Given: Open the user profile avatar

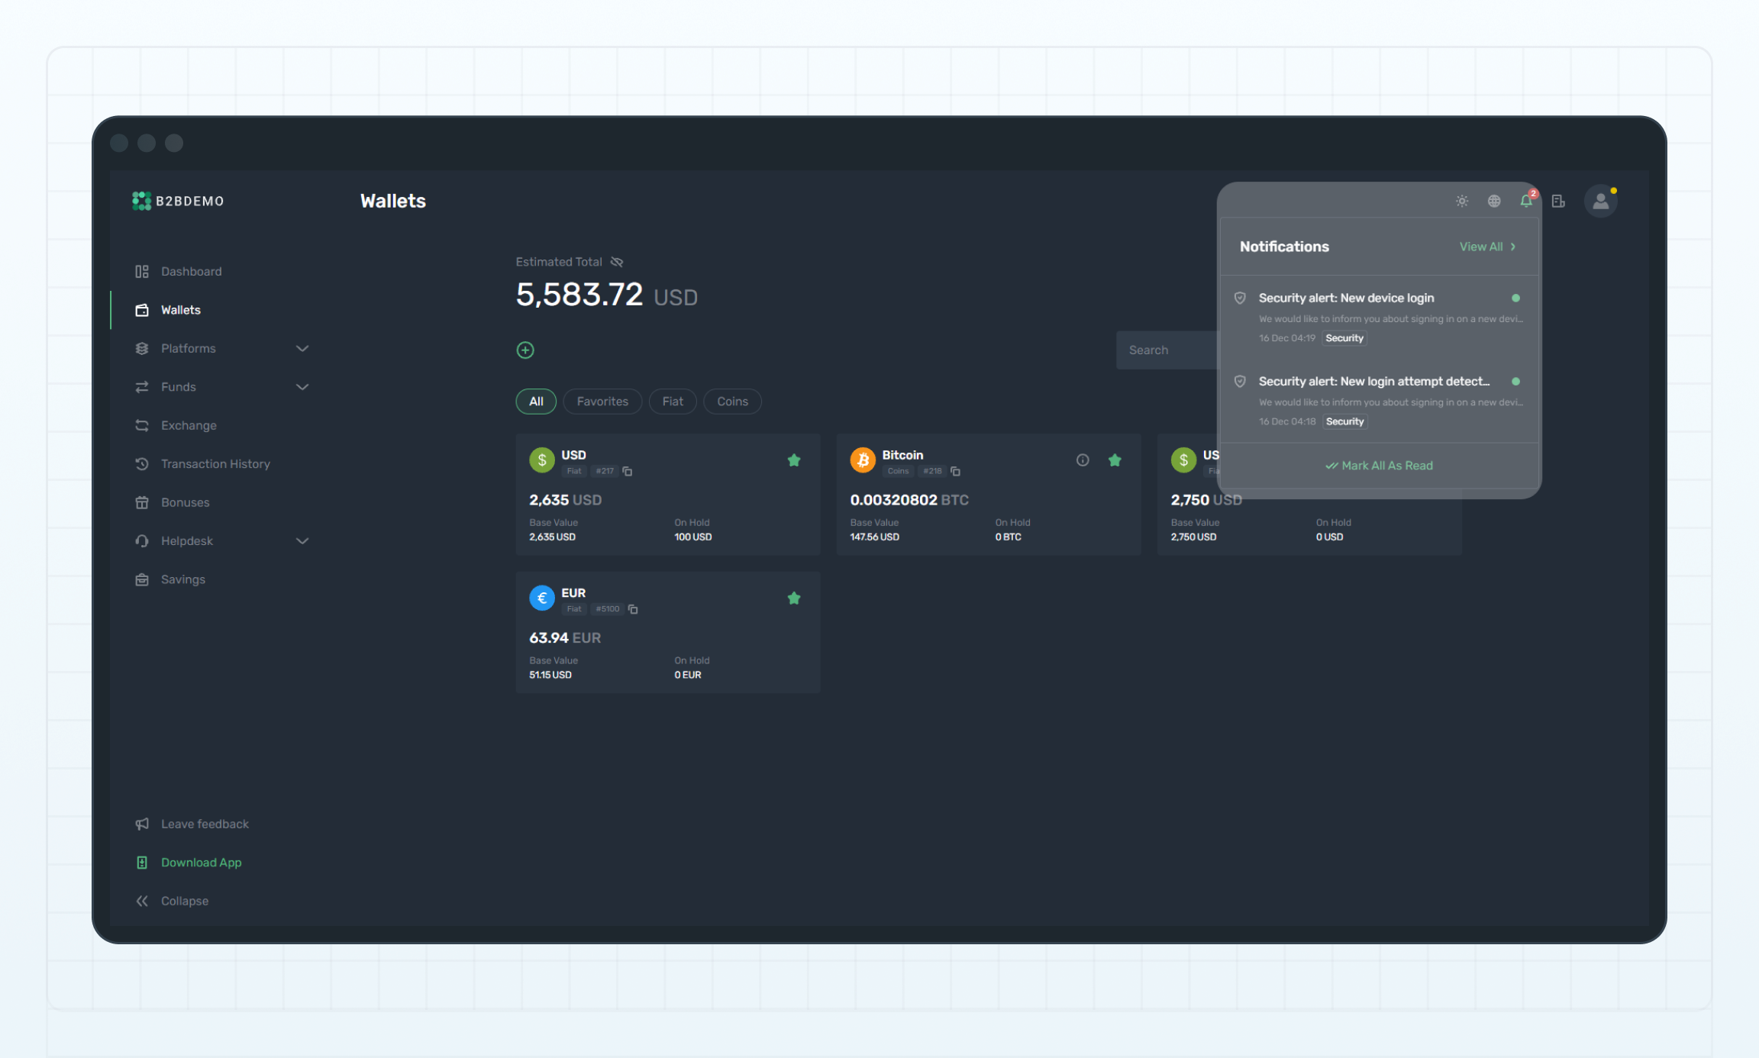Looking at the screenshot, I should coord(1600,202).
